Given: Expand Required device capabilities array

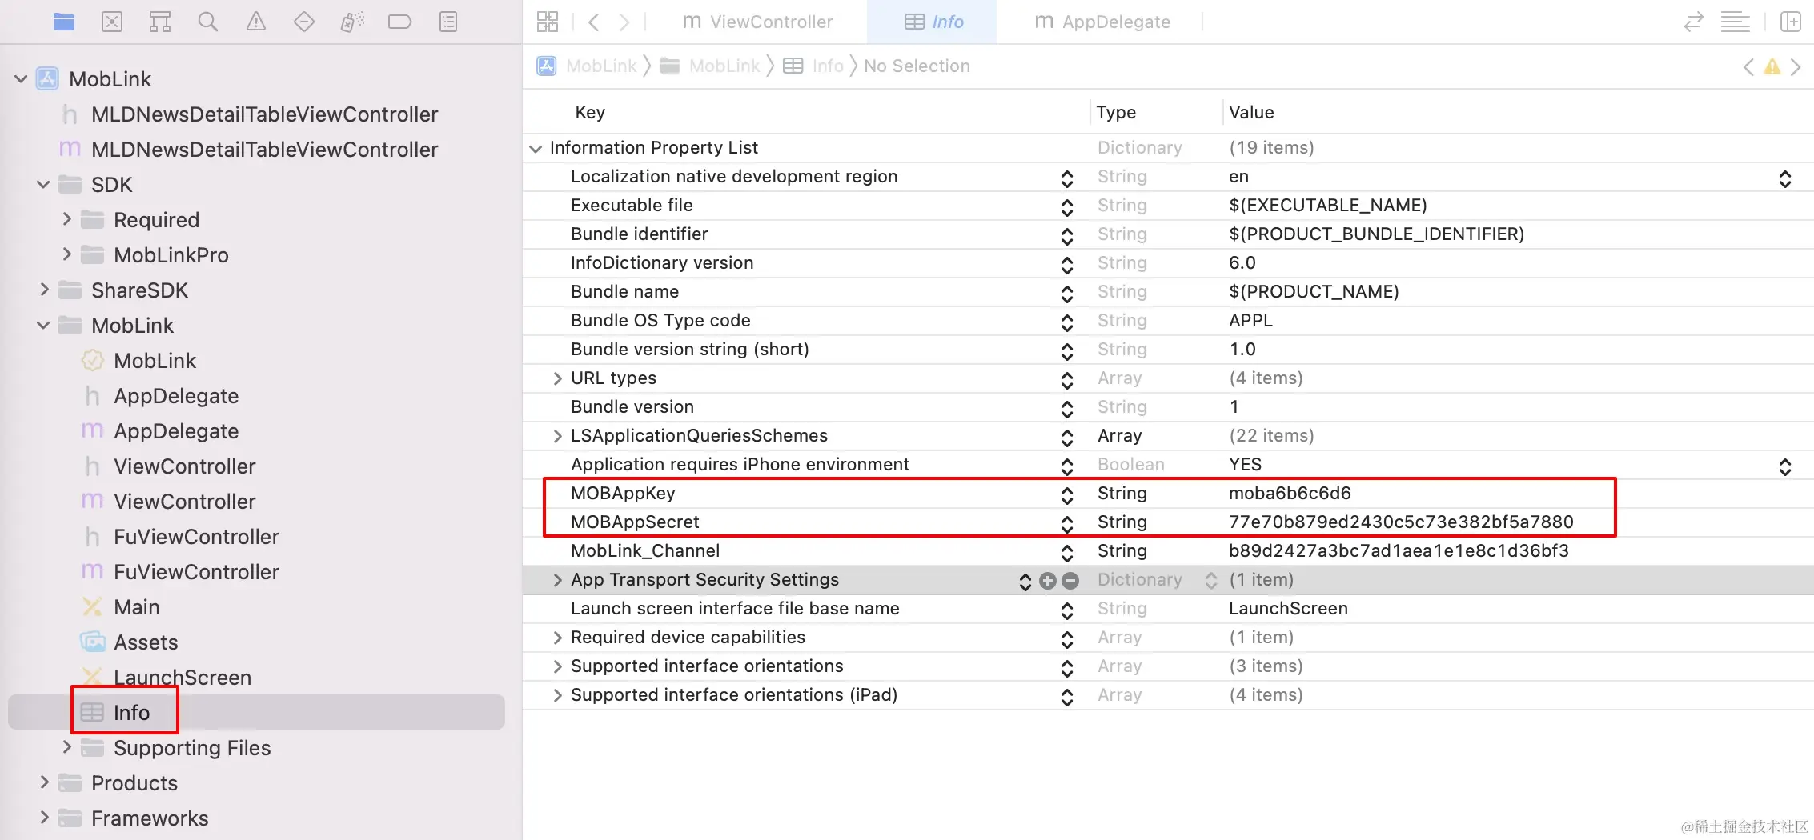Looking at the screenshot, I should click(557, 638).
